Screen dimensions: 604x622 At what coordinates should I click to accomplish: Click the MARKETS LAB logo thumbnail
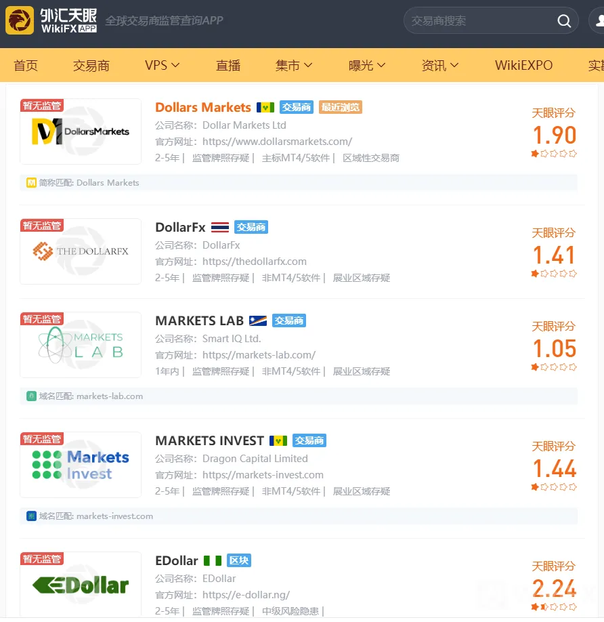click(x=81, y=345)
